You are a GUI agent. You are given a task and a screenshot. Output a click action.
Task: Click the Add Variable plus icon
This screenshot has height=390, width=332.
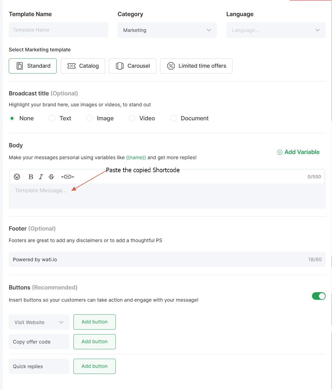[x=280, y=152]
